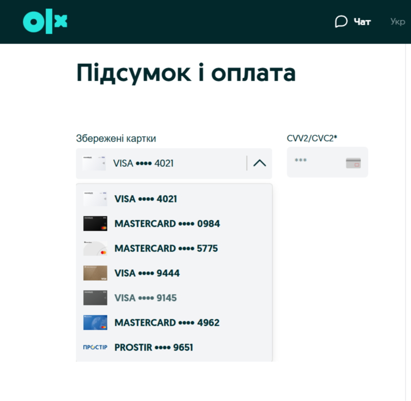Screen dimensions: 411x401
Task: Click the CVV2/CVC2* label
Action: (312, 138)
